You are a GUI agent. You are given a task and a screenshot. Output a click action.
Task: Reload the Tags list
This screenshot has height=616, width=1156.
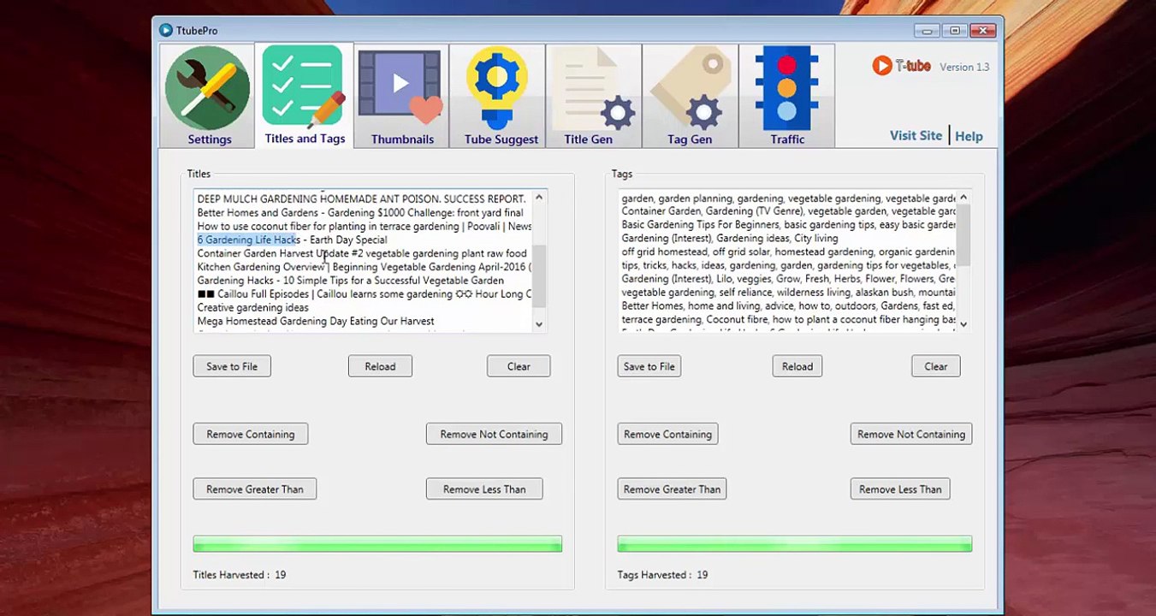click(797, 366)
